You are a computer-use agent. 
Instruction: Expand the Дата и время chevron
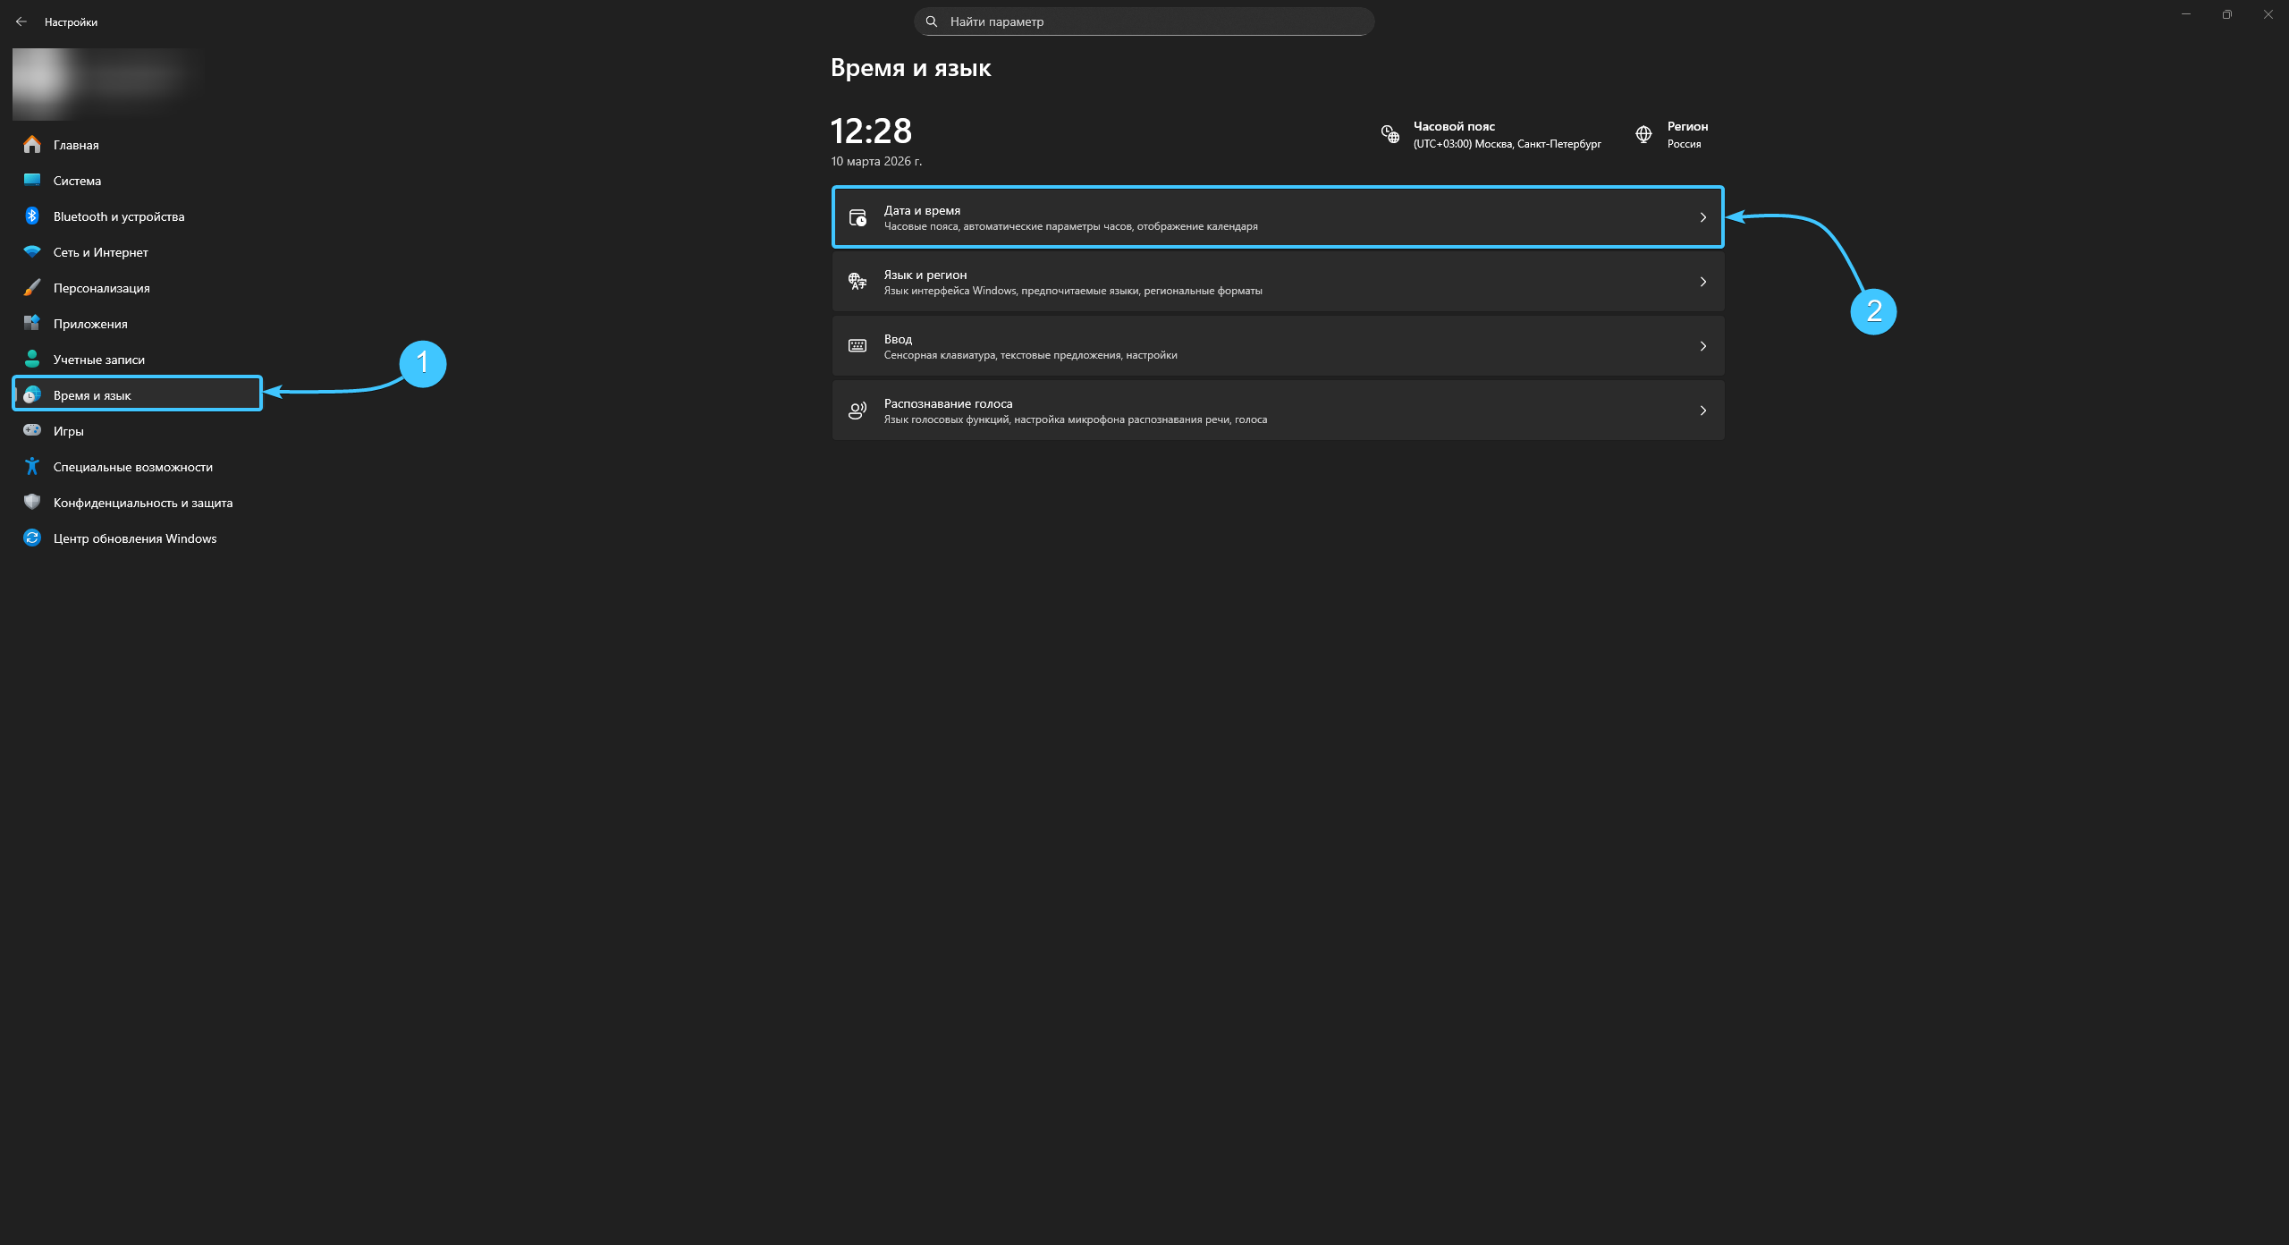[x=1702, y=217]
